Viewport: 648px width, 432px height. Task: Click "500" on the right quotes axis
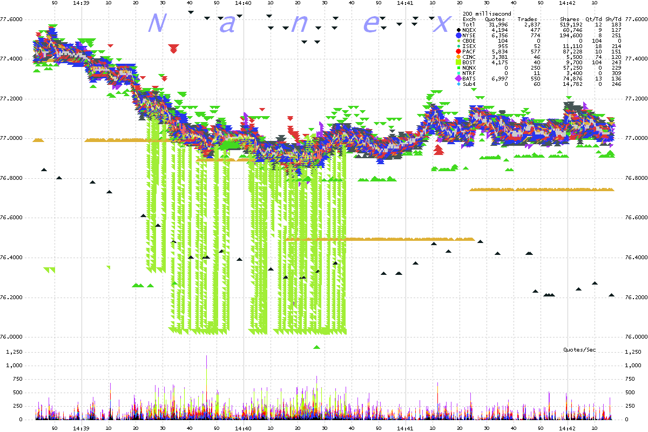(x=630, y=393)
